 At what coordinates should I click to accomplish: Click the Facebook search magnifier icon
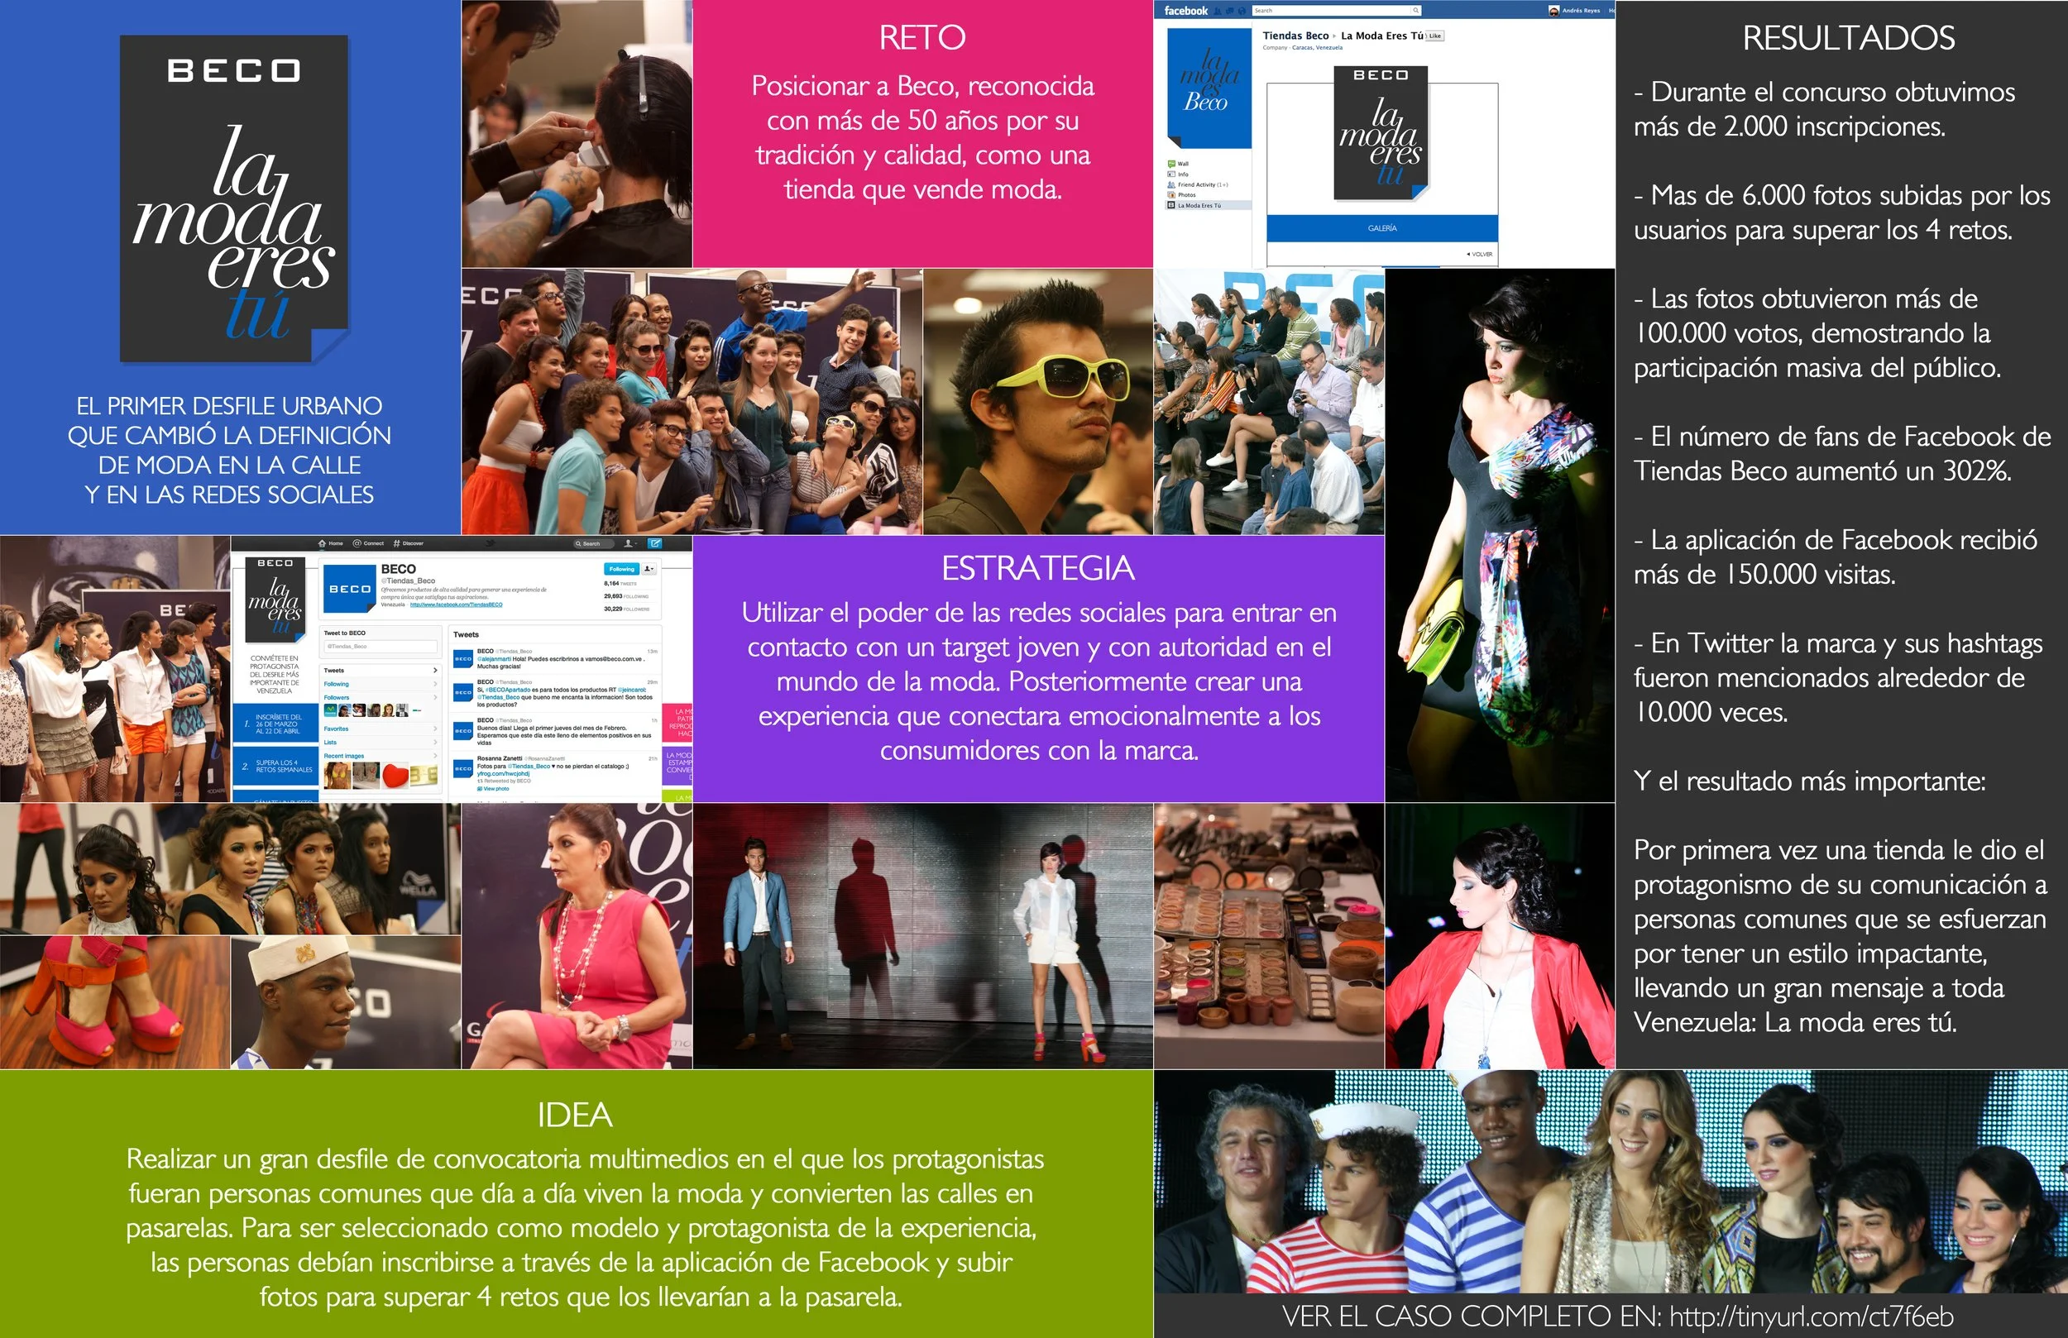pos(1415,11)
